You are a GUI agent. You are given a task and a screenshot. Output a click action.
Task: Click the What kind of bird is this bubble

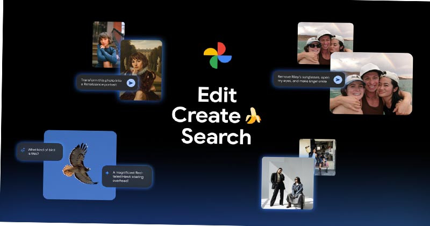click(40, 152)
